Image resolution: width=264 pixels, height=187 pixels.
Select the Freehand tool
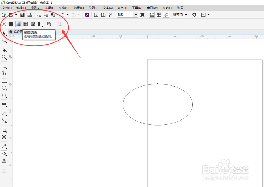pos(4,66)
